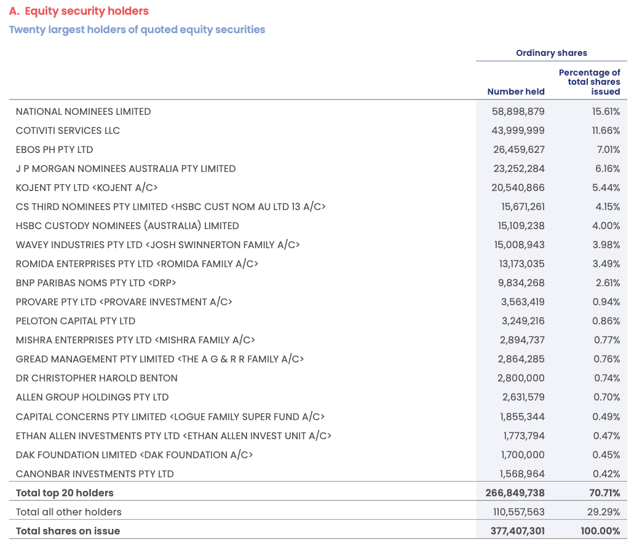Click the percentage 4.00%
Screen dimensions: 634x551
[x=606, y=226]
